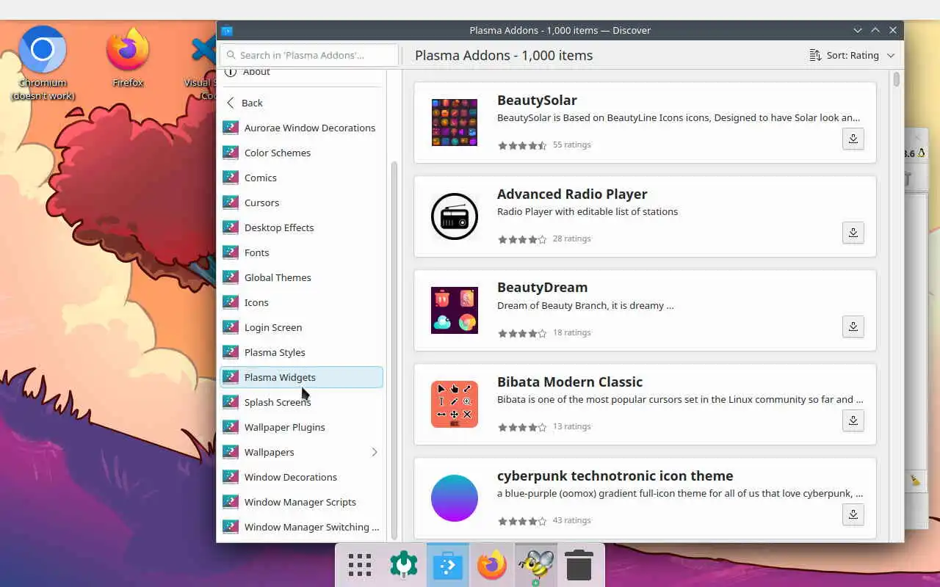The image size is (940, 587).
Task: Select the Desktop Effects category
Action: tap(301, 227)
